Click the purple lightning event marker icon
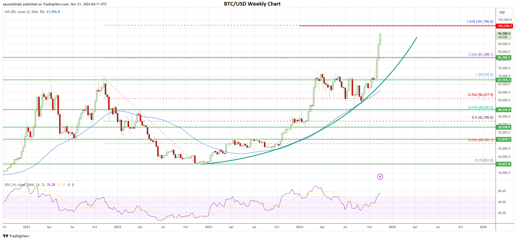 [380, 177]
